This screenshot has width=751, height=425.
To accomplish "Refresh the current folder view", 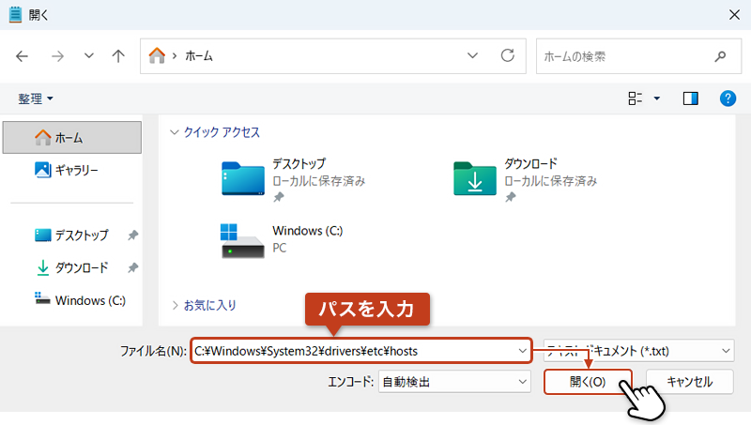I will click(x=508, y=55).
